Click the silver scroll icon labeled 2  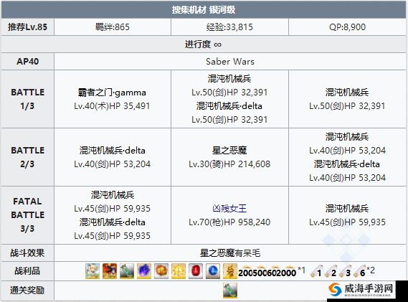point(331,272)
